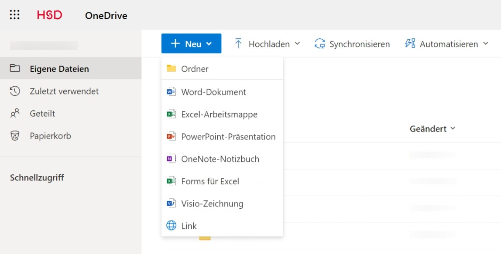The image size is (501, 254).
Task: Click the globe Link icon
Action: [x=171, y=226]
